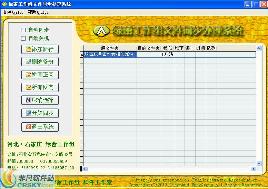Click the QQ:30055659 text
Viewport: 268px width, 189px height.
(53, 161)
